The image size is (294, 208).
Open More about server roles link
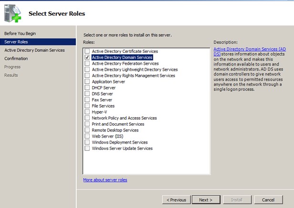[x=105, y=180]
